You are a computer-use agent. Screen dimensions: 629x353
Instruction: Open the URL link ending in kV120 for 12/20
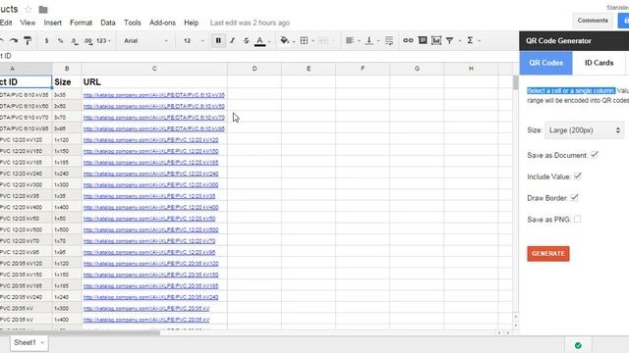[x=150, y=140]
